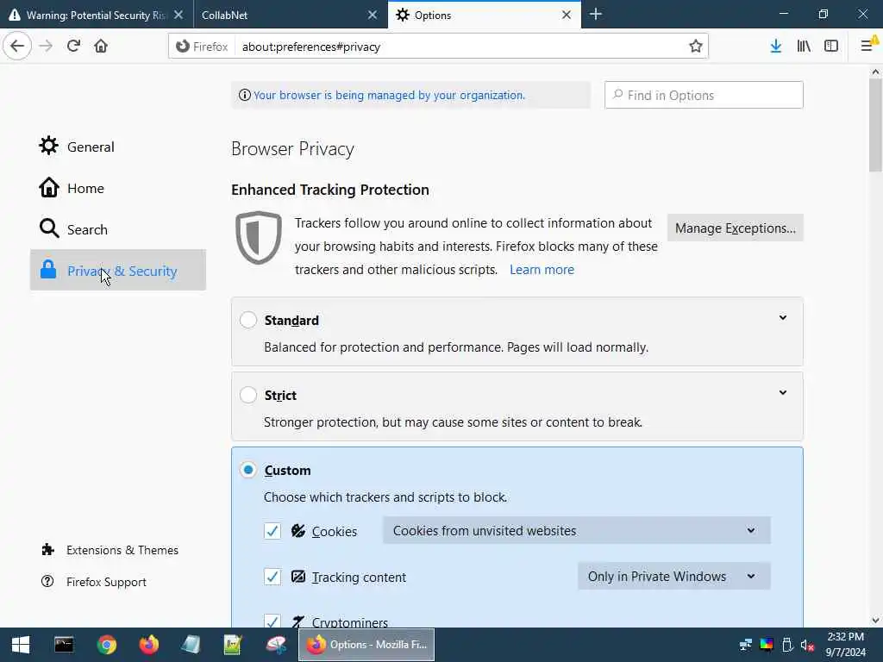Open the notepad app in taskbar
The image size is (883, 662).
pos(191,645)
